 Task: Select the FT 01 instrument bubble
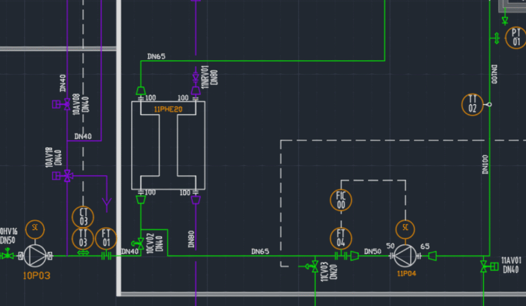point(106,239)
